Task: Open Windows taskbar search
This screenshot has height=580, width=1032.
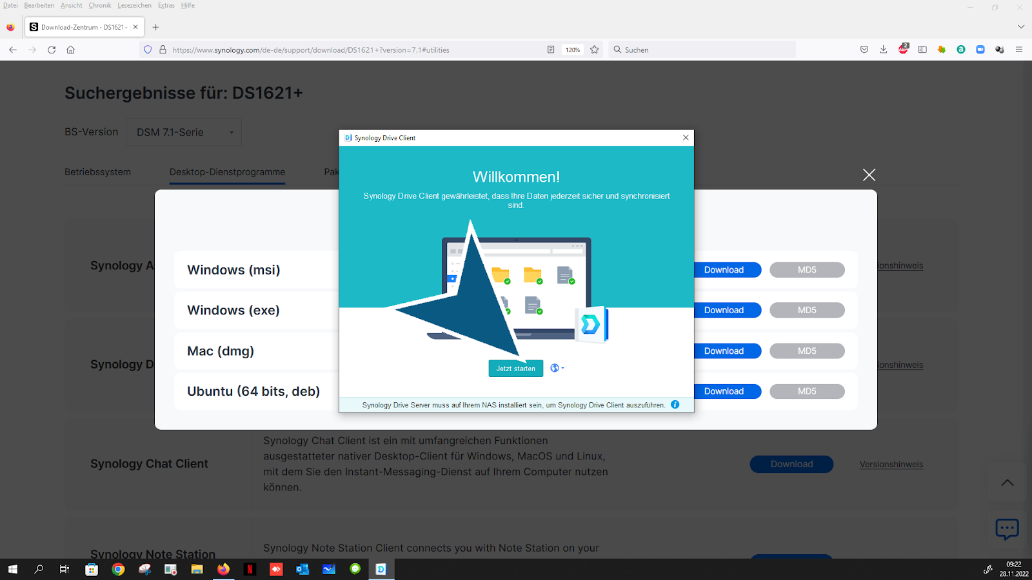Action: (x=39, y=569)
